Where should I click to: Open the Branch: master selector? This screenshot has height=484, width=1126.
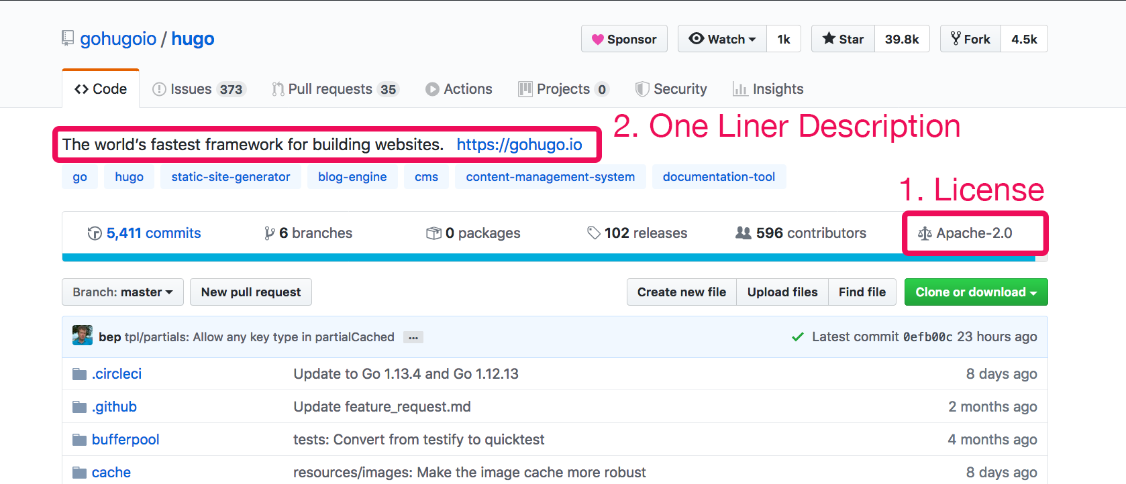coord(123,292)
